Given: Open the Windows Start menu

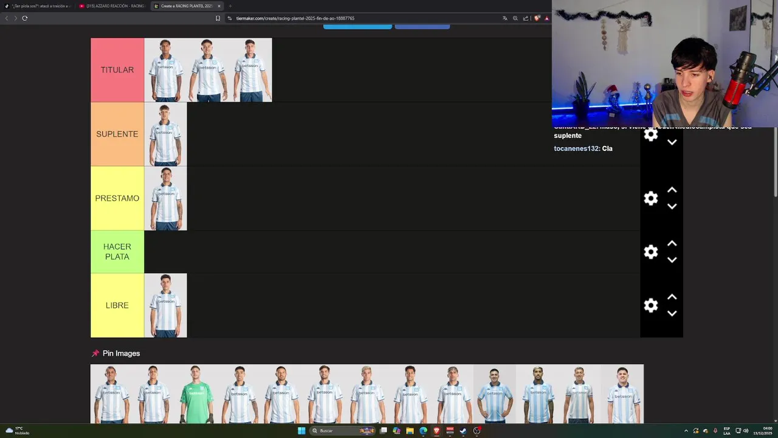Looking at the screenshot, I should tap(301, 431).
